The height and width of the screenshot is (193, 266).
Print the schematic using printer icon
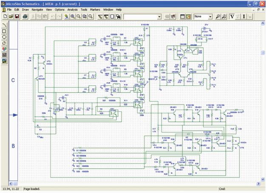coord(25,17)
